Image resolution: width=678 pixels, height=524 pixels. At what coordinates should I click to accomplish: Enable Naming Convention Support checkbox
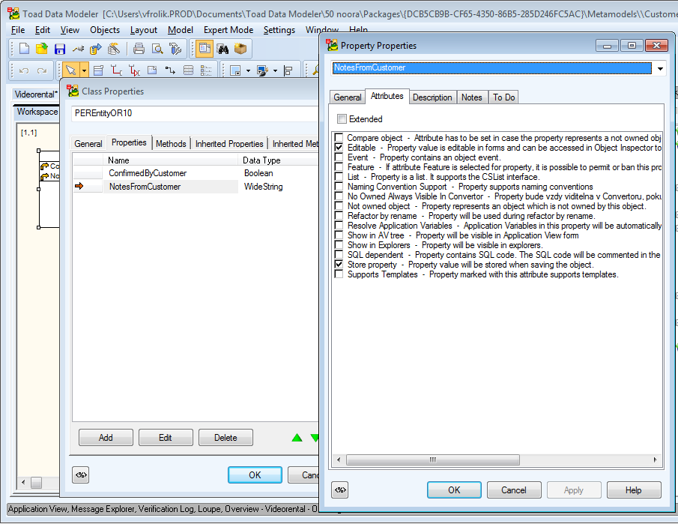click(x=339, y=187)
